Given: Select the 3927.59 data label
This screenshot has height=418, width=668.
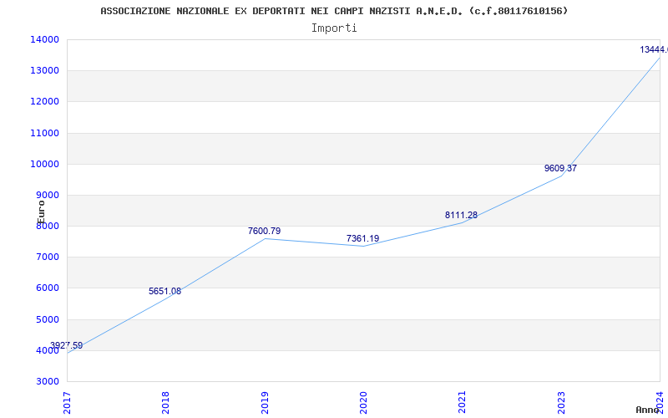Looking at the screenshot, I should (x=66, y=345).
